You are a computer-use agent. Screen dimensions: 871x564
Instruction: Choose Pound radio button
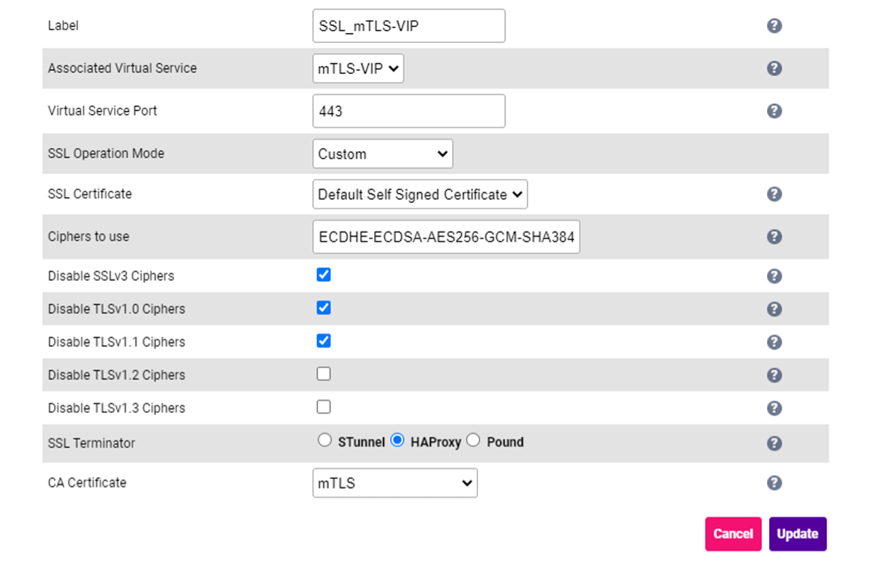click(x=473, y=440)
